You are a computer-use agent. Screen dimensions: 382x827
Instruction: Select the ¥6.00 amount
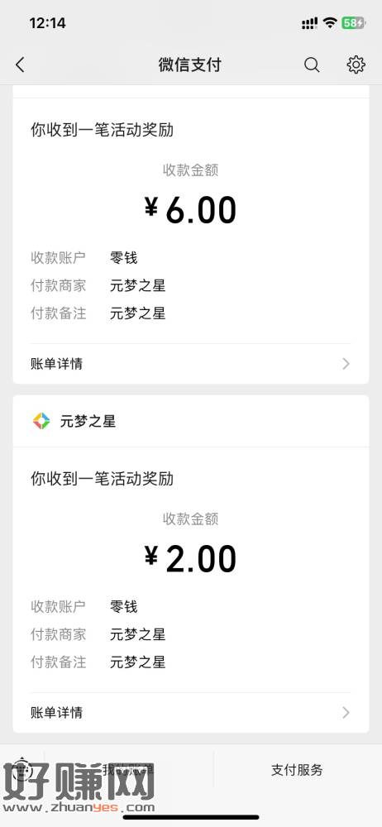coord(190,209)
